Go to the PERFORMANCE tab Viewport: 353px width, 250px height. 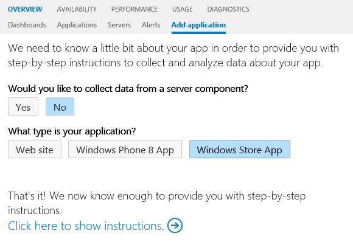tap(135, 9)
